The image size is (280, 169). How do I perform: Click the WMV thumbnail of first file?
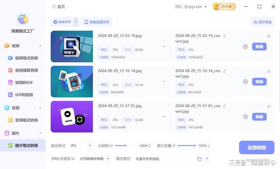(x=72, y=47)
